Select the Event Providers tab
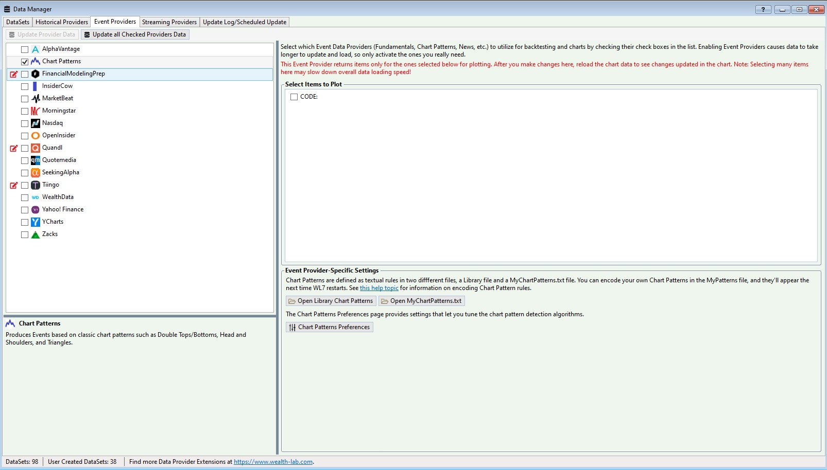This screenshot has width=827, height=470. tap(115, 22)
